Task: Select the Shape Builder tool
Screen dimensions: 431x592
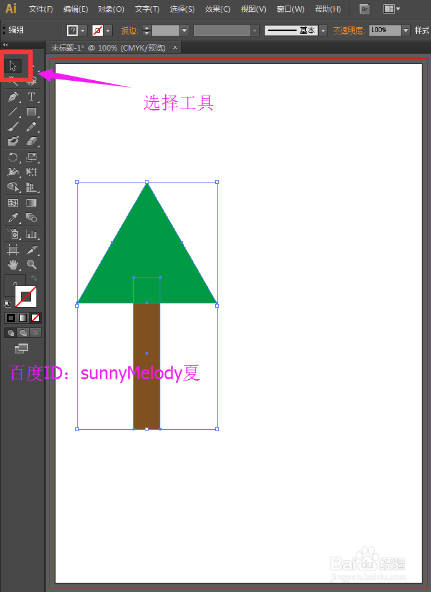Action: tap(13, 187)
